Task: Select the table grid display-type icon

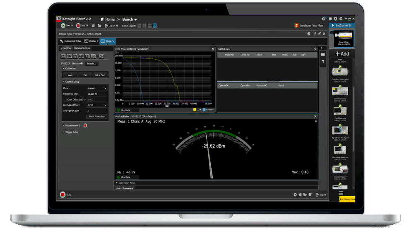Action: point(93,56)
